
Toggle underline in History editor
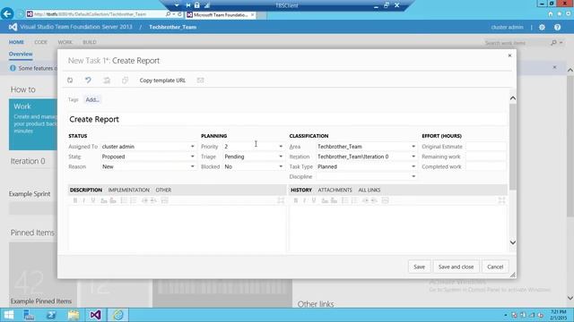(x=314, y=200)
